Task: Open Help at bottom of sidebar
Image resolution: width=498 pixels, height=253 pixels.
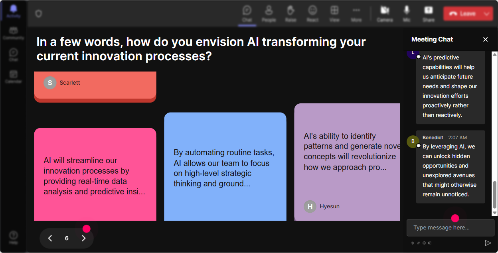Action: (14, 238)
